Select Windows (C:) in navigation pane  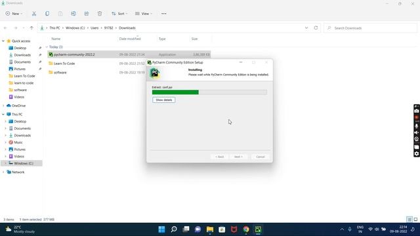(22, 163)
